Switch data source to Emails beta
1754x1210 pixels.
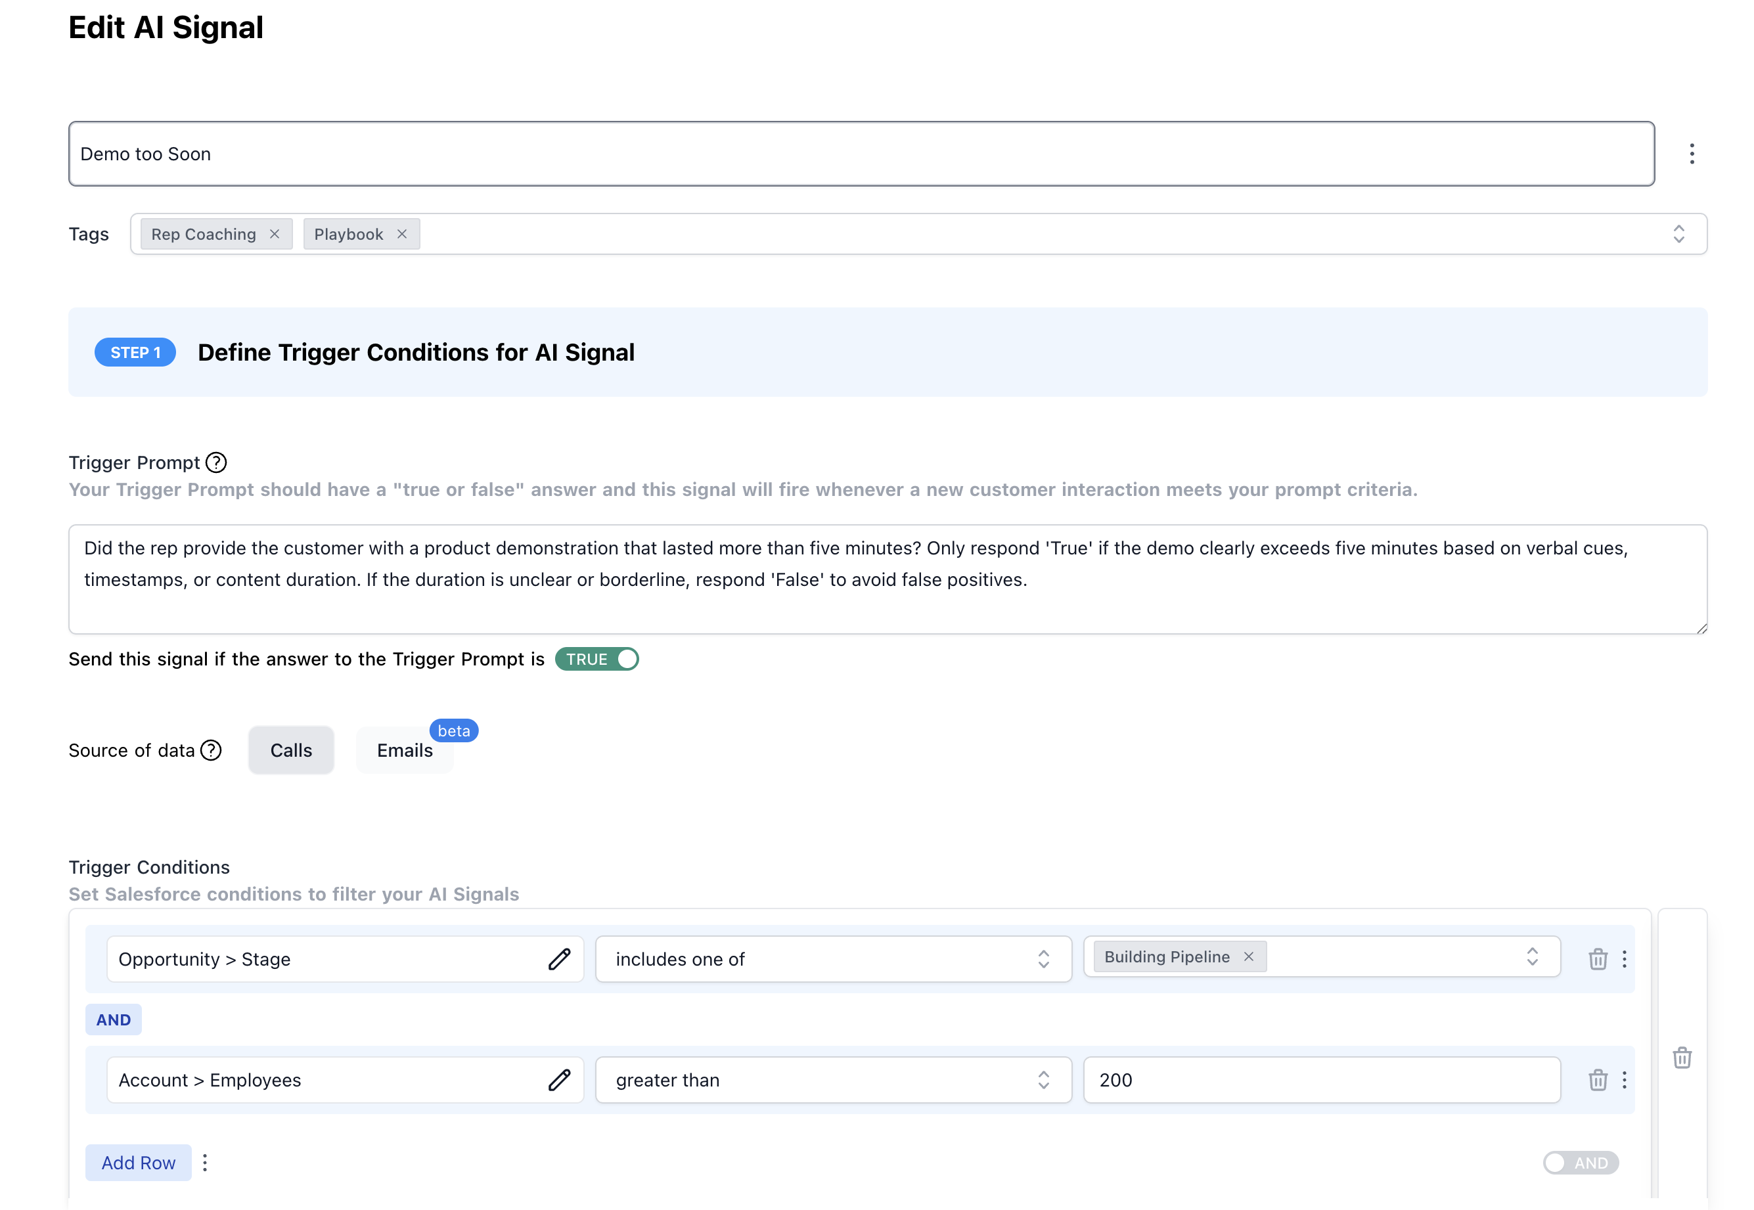pos(404,750)
